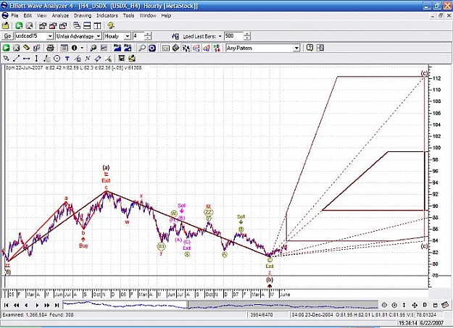Screen dimensions: 453x328
Task: Open the File menu
Action: [x=14, y=16]
